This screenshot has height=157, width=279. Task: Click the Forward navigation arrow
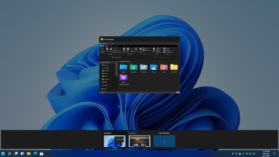pyautogui.click(x=104, y=57)
